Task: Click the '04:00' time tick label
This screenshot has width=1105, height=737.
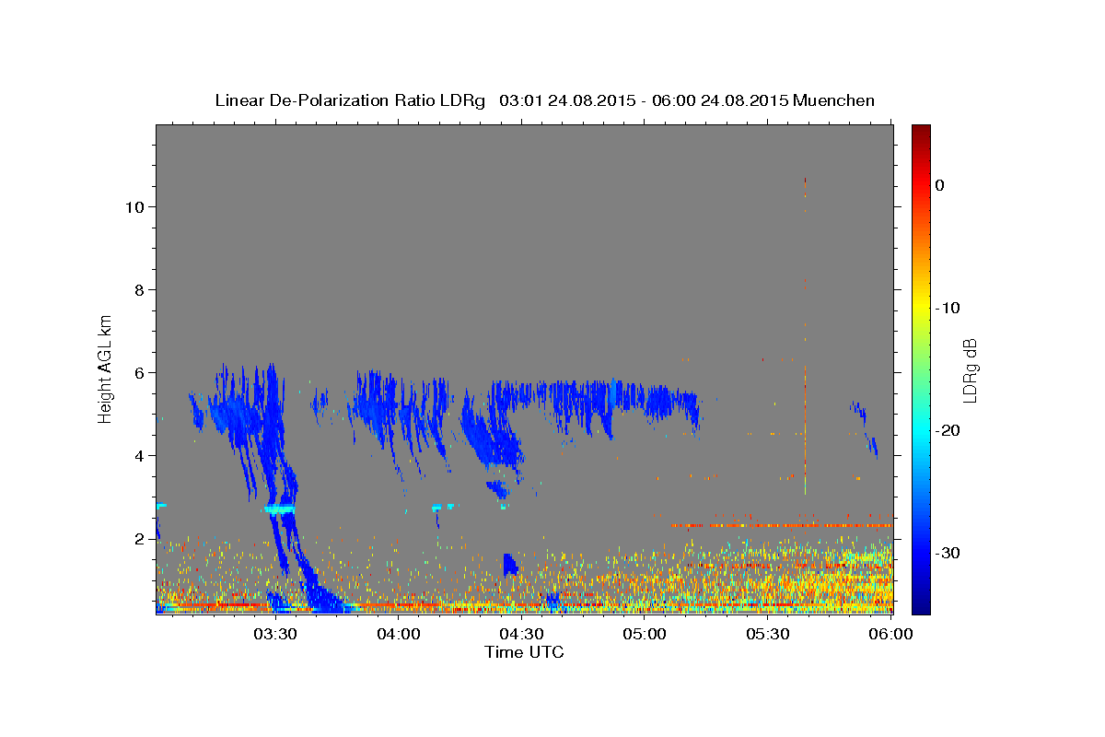Action: point(399,635)
